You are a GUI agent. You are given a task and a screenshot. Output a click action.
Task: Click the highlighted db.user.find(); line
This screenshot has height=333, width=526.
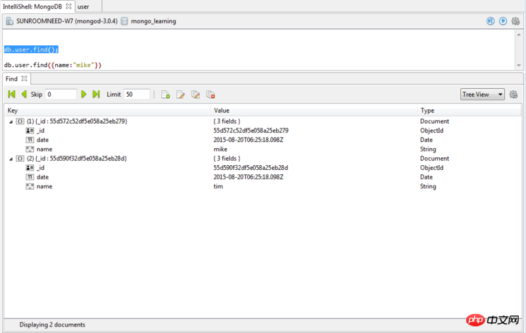click(31, 49)
